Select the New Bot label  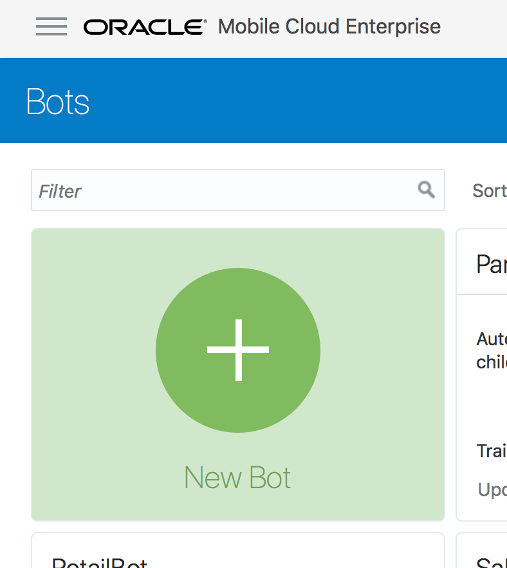[x=237, y=478]
